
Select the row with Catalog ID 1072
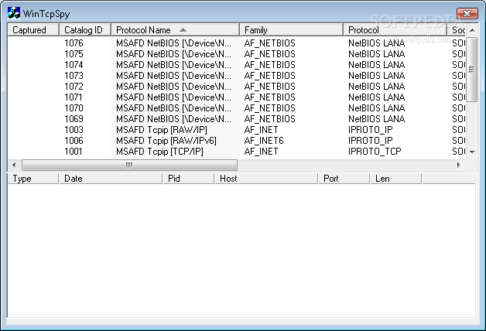coord(237,87)
